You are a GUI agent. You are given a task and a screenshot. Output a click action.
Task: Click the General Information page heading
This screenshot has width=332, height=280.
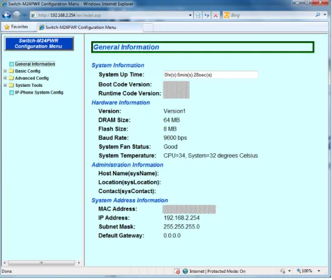pyautogui.click(x=126, y=47)
